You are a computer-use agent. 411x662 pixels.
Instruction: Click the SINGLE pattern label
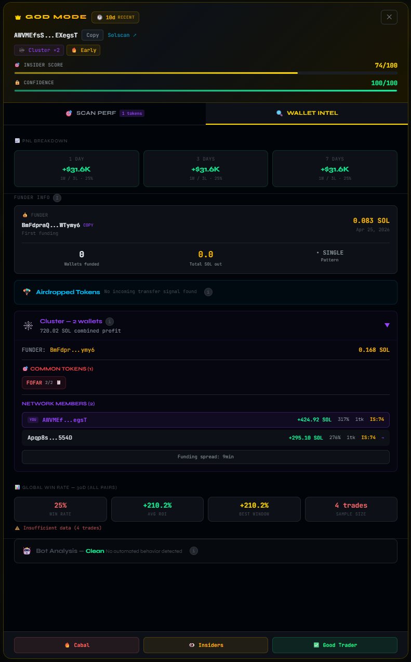tap(330, 253)
